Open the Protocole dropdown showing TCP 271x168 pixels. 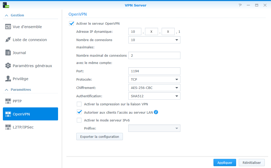tap(154, 79)
